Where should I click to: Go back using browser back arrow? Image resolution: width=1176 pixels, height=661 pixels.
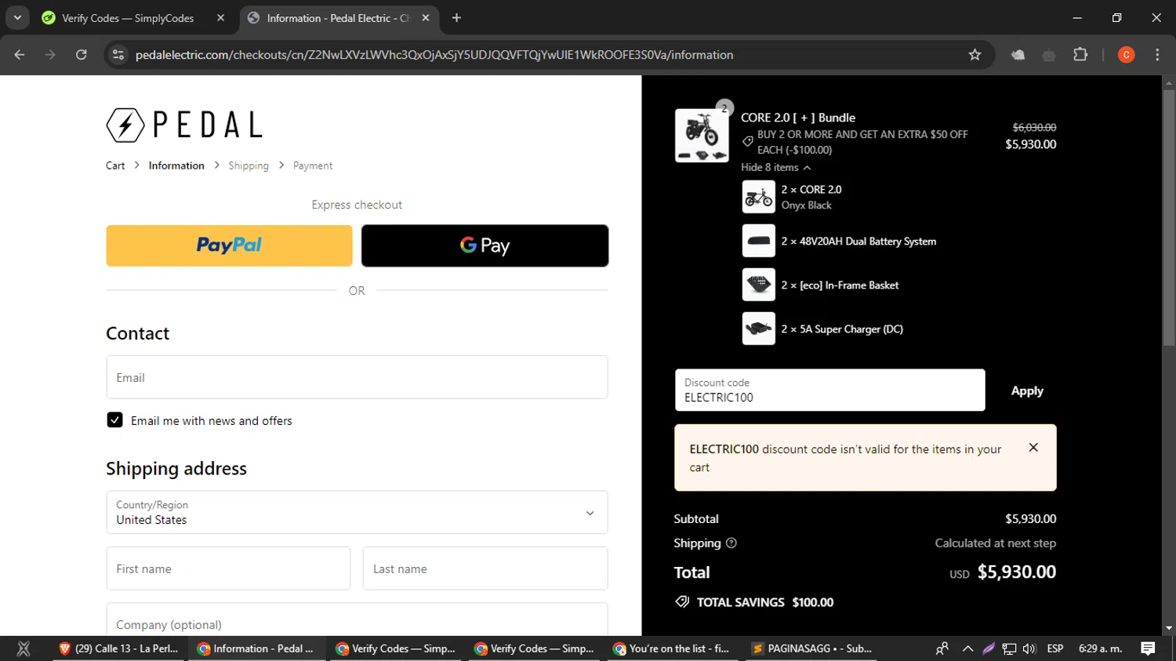[x=20, y=55]
